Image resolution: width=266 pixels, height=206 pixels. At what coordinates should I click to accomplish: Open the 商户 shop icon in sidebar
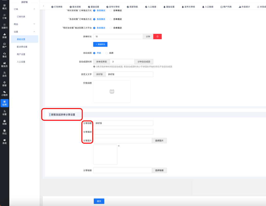[x=4, y=44]
